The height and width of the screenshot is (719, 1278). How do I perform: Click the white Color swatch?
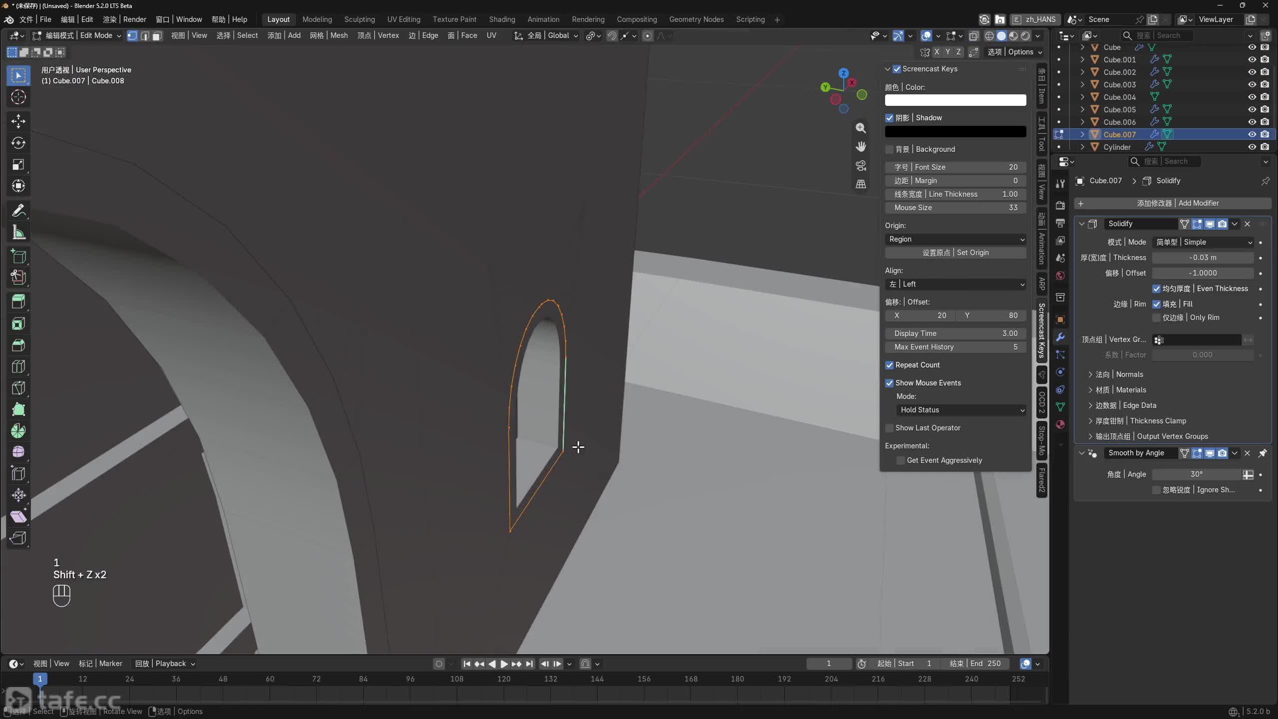[x=956, y=100]
